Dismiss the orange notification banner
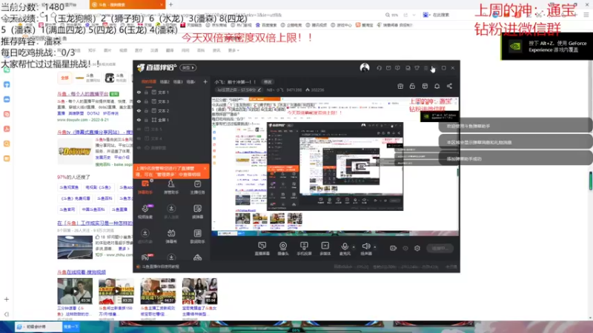This screenshot has height=333, width=593. [205, 169]
